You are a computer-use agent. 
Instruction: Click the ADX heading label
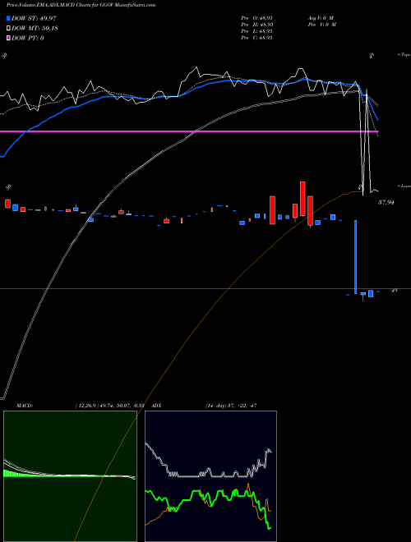pos(156,406)
